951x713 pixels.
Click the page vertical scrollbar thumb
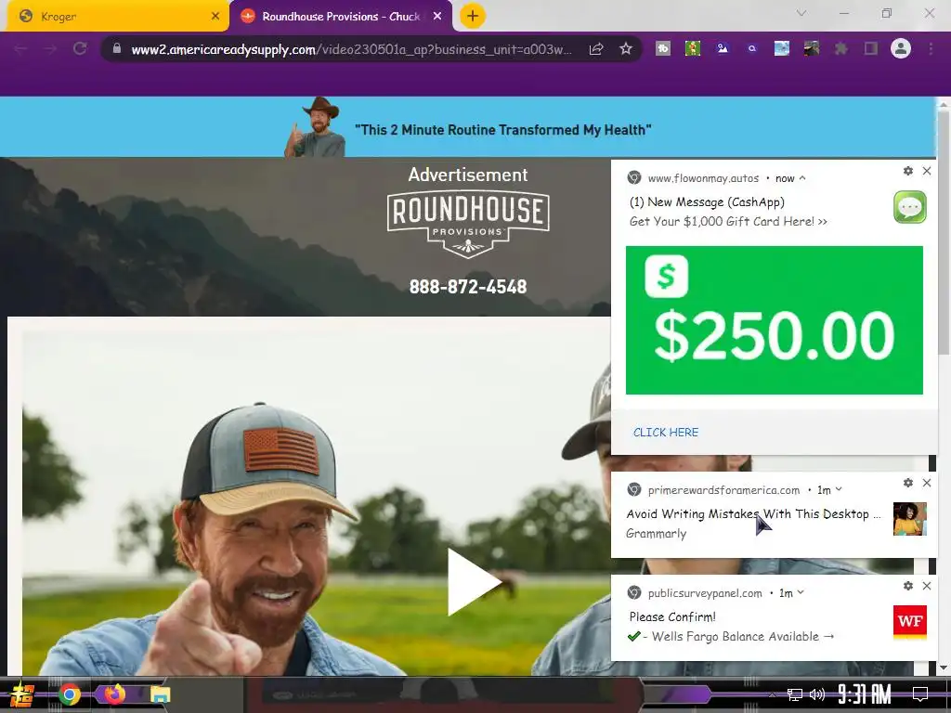click(944, 232)
